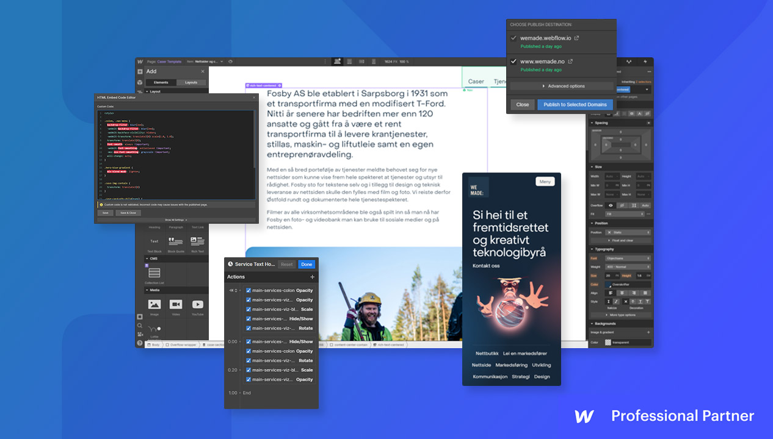Add a Collection List element

pos(154,275)
